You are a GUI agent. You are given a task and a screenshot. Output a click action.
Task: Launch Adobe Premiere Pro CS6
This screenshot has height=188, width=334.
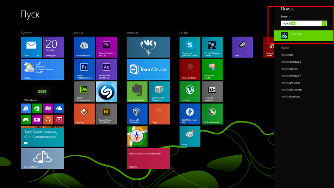(106, 47)
